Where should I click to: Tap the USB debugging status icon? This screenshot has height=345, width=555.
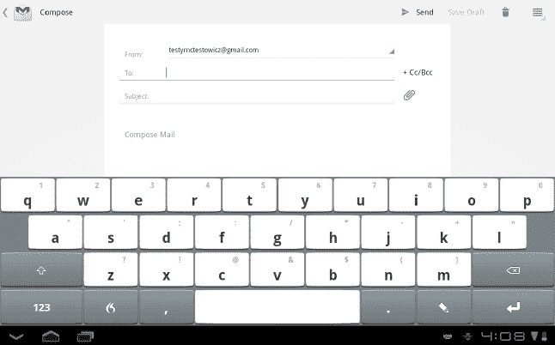point(467,336)
